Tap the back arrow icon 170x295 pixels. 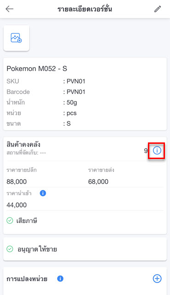point(9,9)
